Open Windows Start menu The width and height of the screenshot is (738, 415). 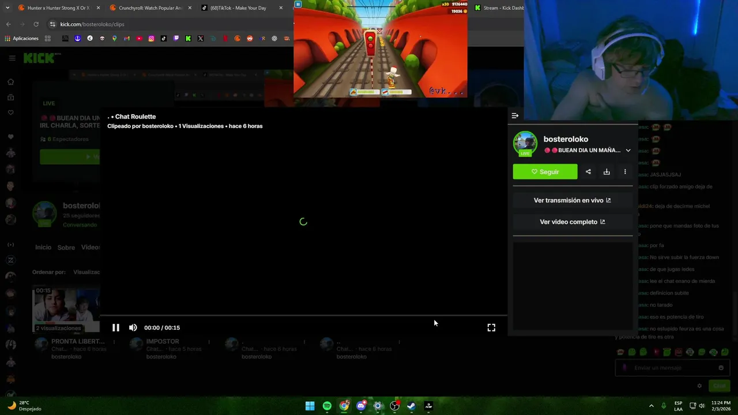tap(310, 406)
